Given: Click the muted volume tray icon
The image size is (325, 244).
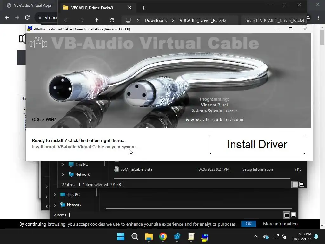Looking at the screenshot, I should tap(284, 236).
